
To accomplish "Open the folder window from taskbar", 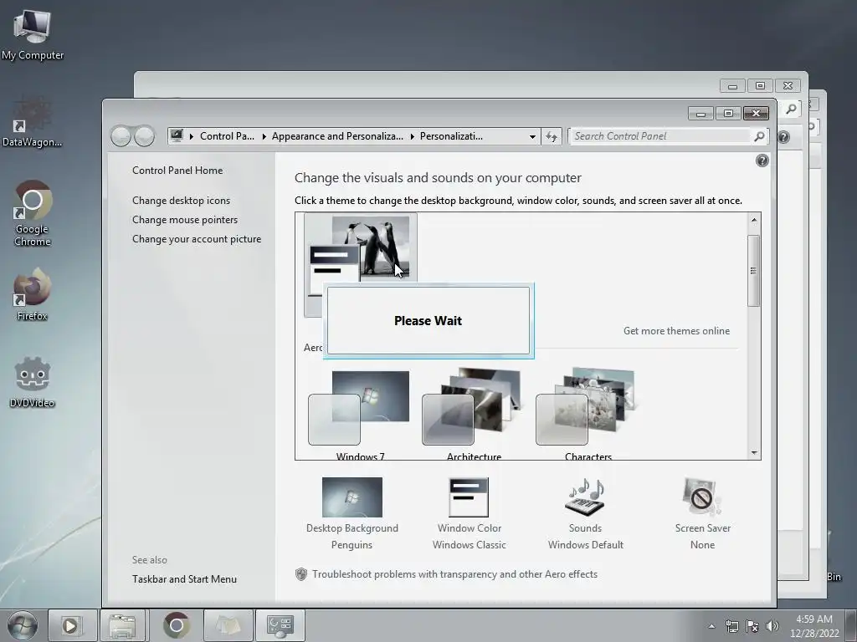I will tap(228, 625).
